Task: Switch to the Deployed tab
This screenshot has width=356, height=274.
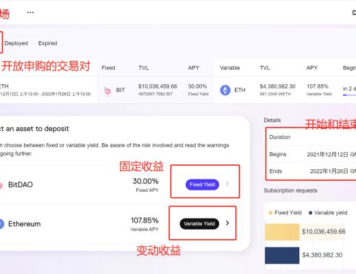Action: click(16, 43)
